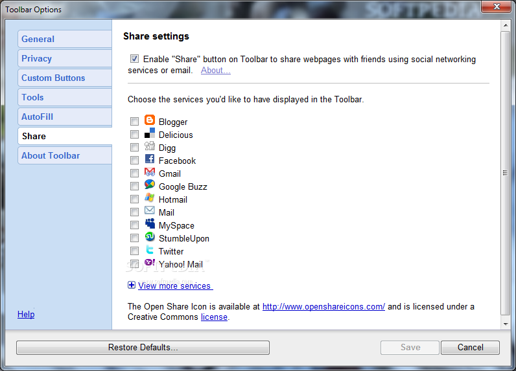The image size is (516, 371).
Task: Click the Share settings heading
Action: [156, 36]
